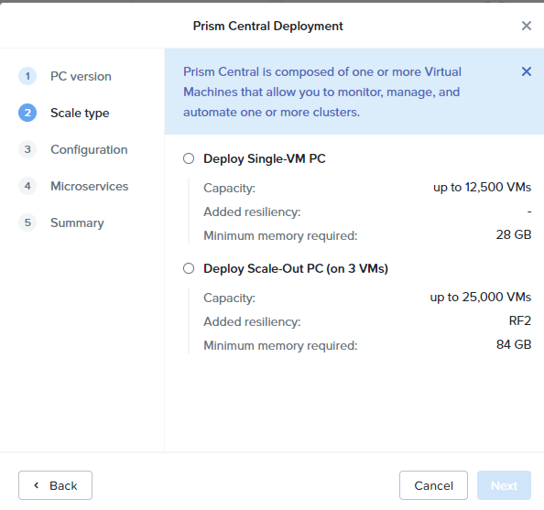
Task: Click the '28 GB' memory value
Action: (514, 235)
